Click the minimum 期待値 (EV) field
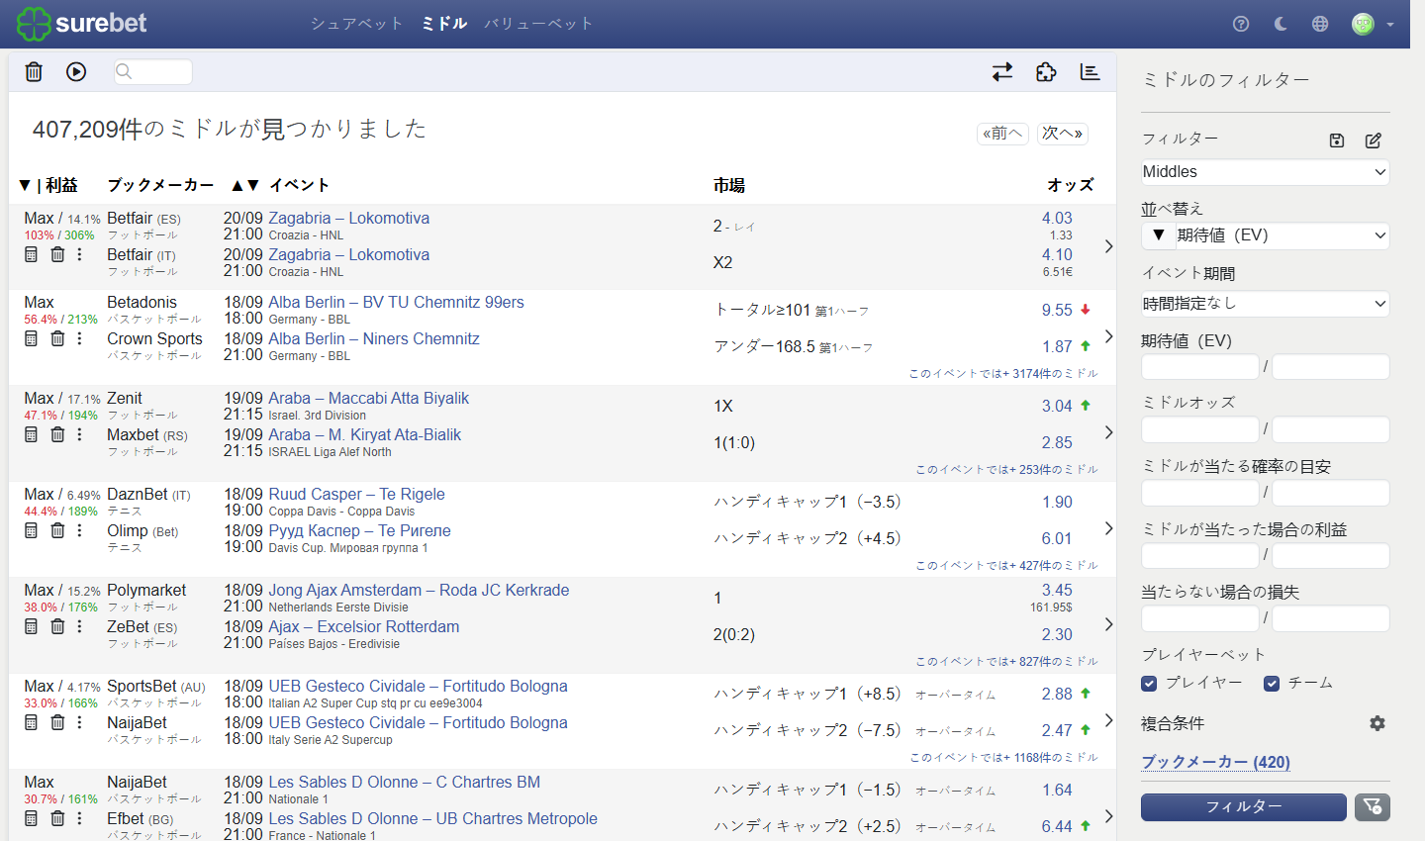 1199,367
